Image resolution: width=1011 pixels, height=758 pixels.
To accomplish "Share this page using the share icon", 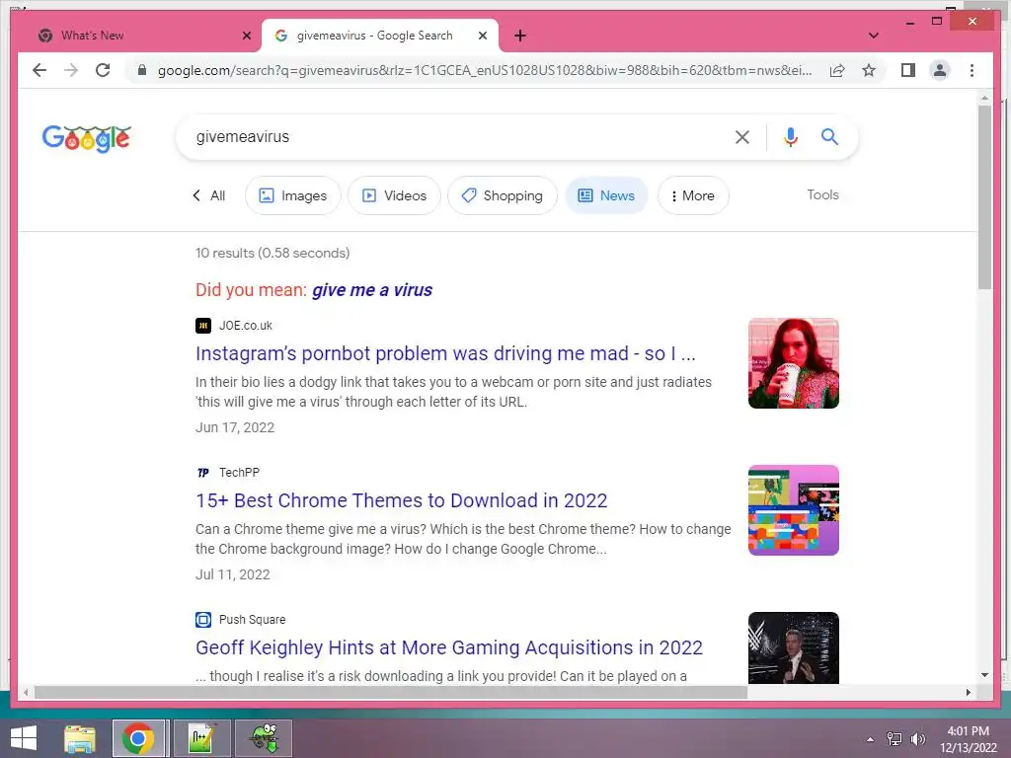I will [837, 70].
